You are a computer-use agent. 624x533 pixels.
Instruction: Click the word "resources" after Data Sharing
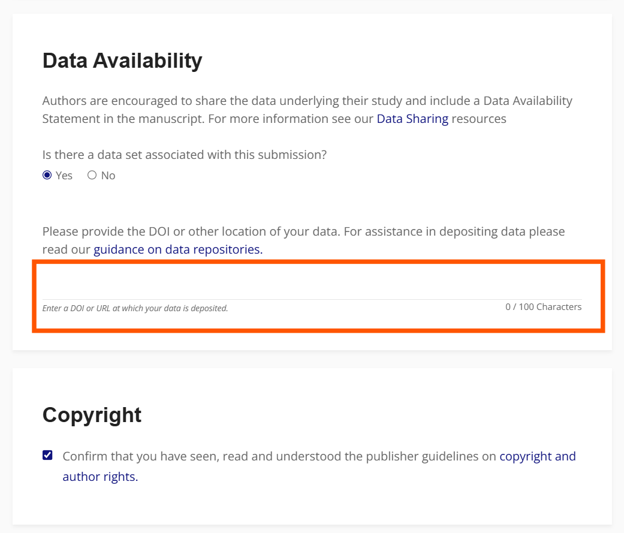[479, 119]
